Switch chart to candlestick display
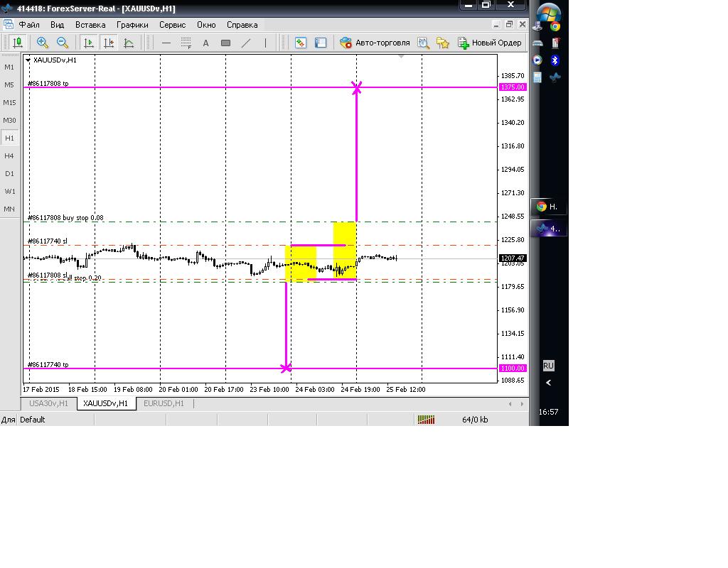This screenshot has width=728, height=568. [x=18, y=43]
